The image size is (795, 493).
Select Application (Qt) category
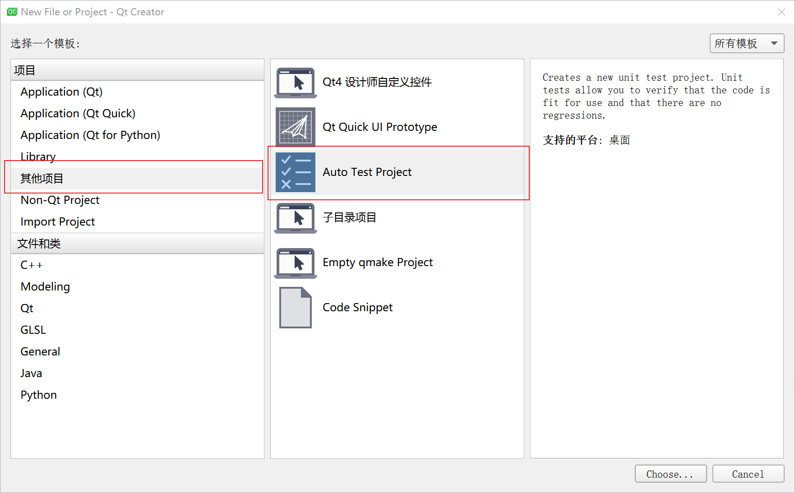137,92
